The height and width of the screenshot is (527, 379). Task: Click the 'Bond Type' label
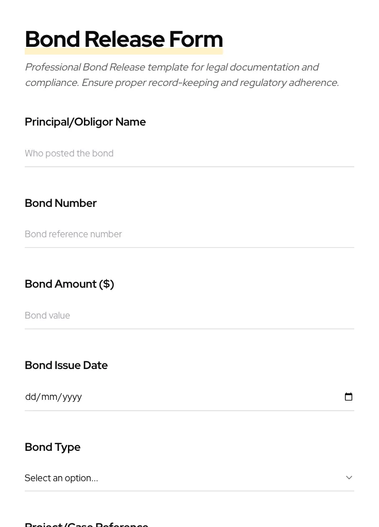tap(53, 447)
